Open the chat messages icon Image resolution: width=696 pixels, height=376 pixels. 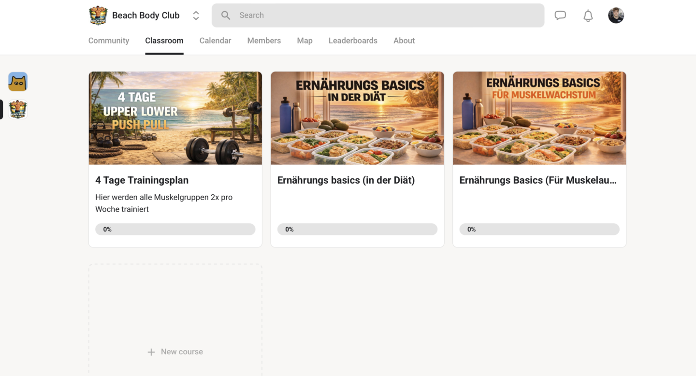[560, 15]
